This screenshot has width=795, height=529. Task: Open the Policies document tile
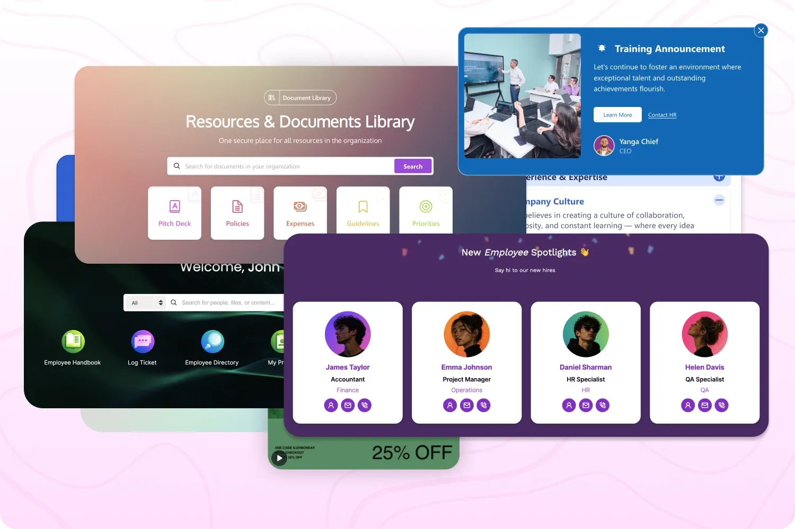(237, 213)
